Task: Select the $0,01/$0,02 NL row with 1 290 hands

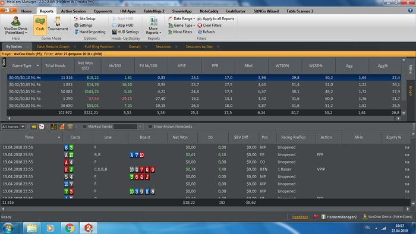Action: (204, 99)
